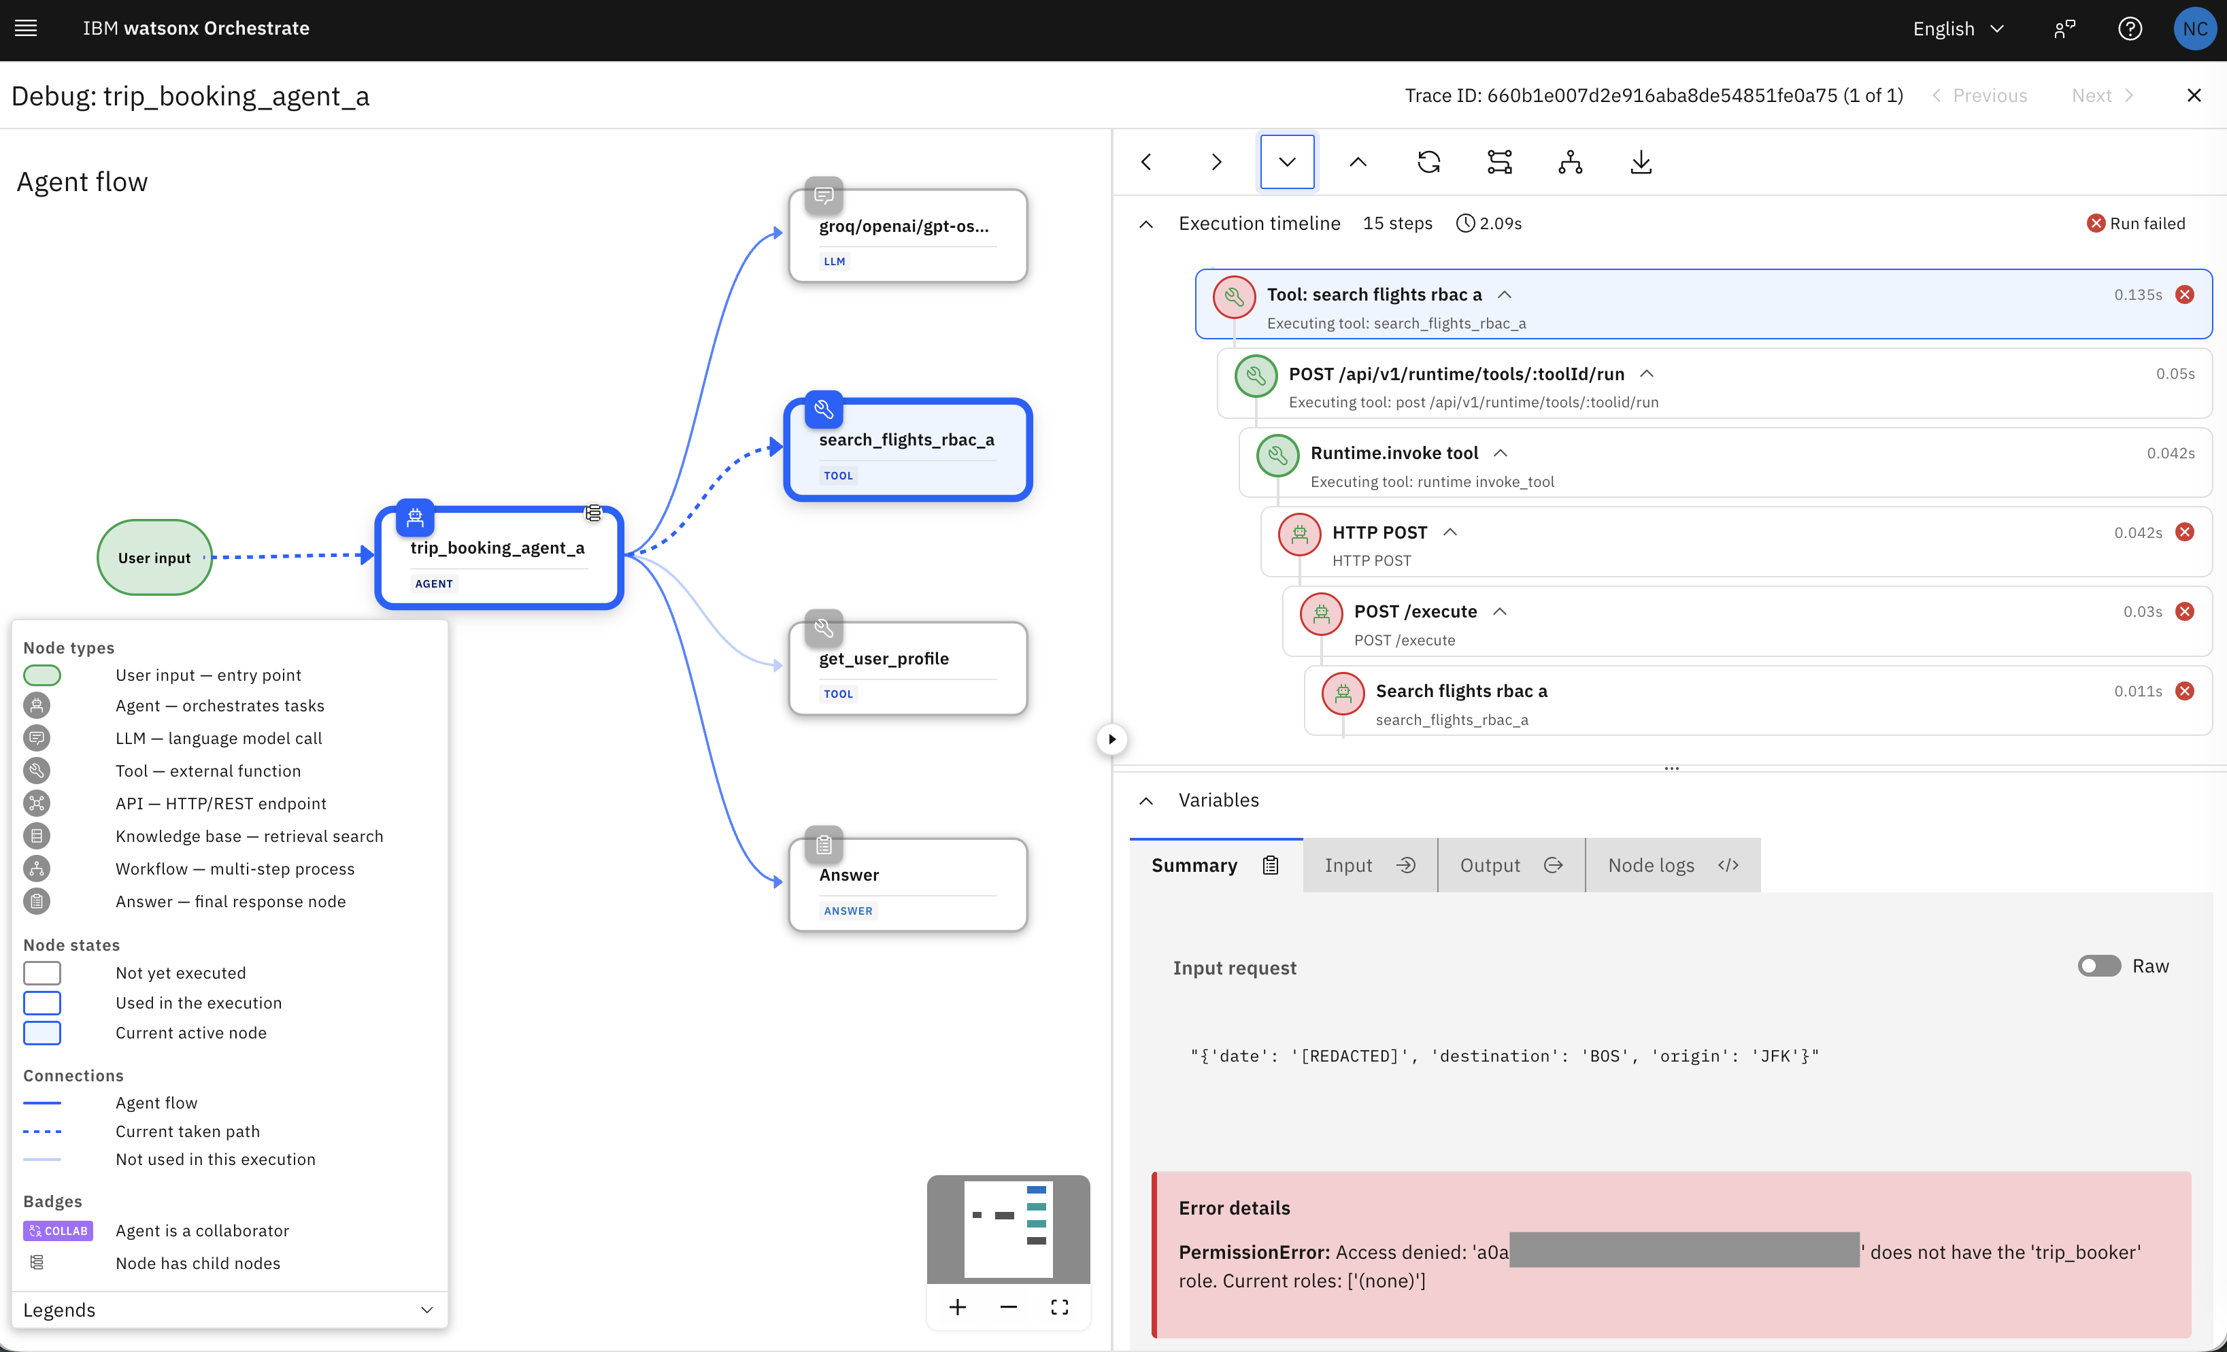Toggle the Raw view switch
Image resolution: width=2227 pixels, height=1352 pixels.
(2098, 966)
